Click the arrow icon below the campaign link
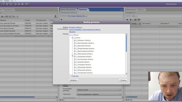182x102 pixels. point(61,20)
